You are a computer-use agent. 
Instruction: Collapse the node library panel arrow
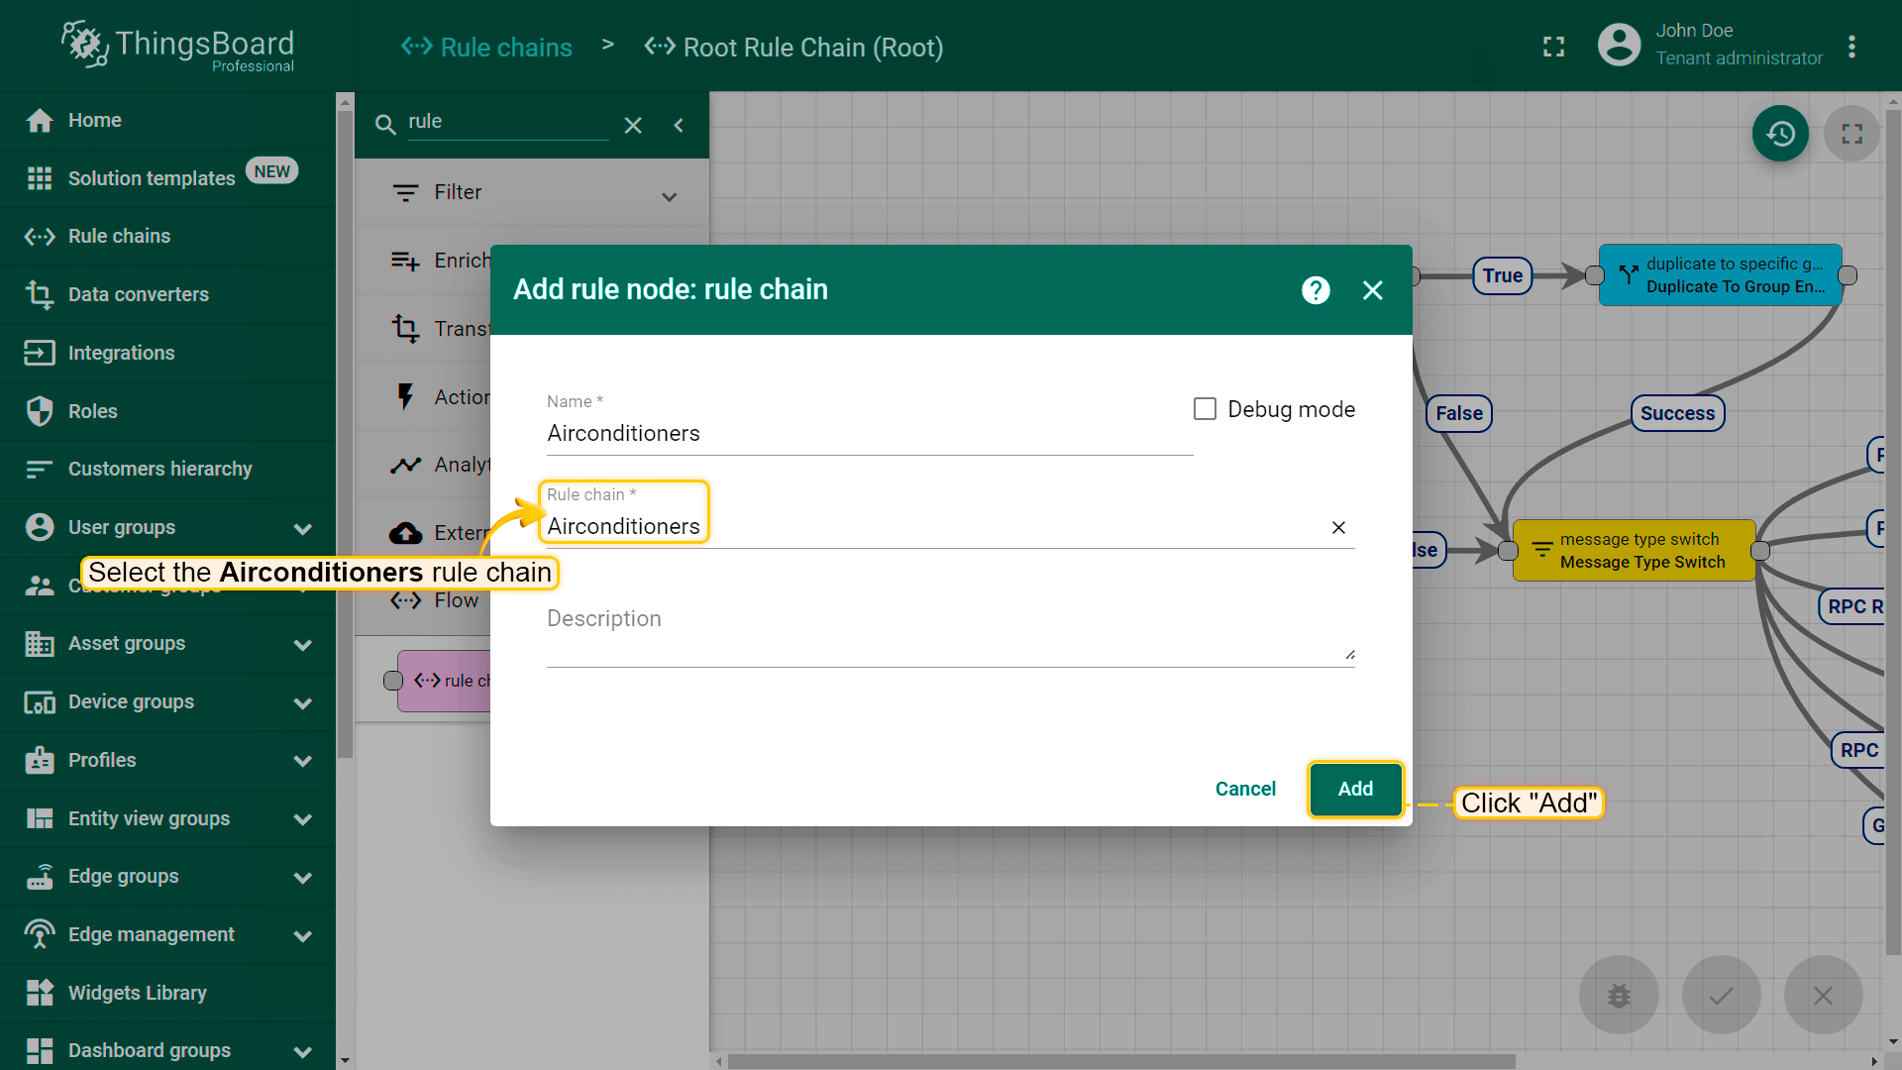point(679,125)
